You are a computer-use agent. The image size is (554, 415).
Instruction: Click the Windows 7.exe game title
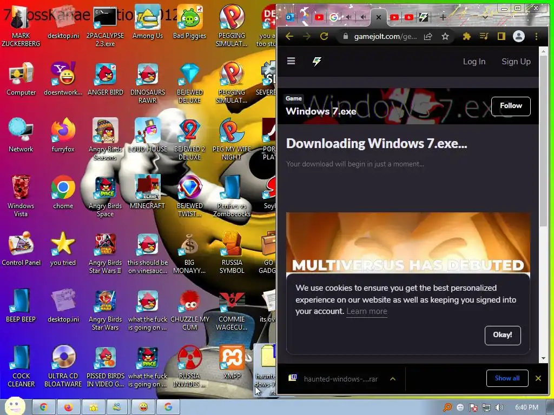(x=321, y=111)
